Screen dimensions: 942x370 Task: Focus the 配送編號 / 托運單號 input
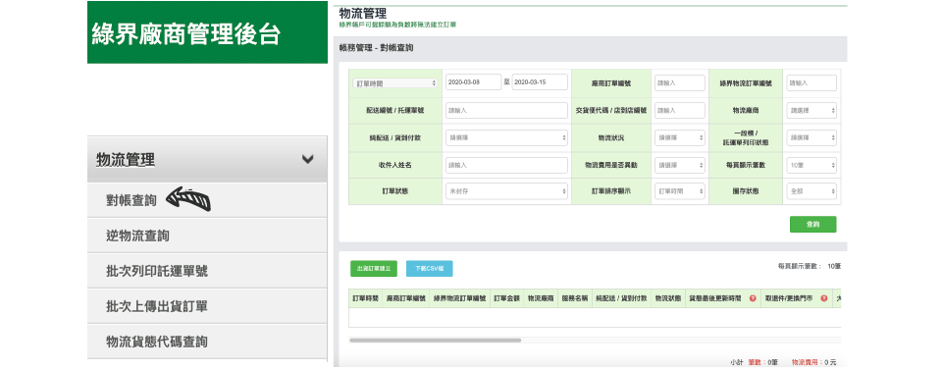click(x=506, y=111)
